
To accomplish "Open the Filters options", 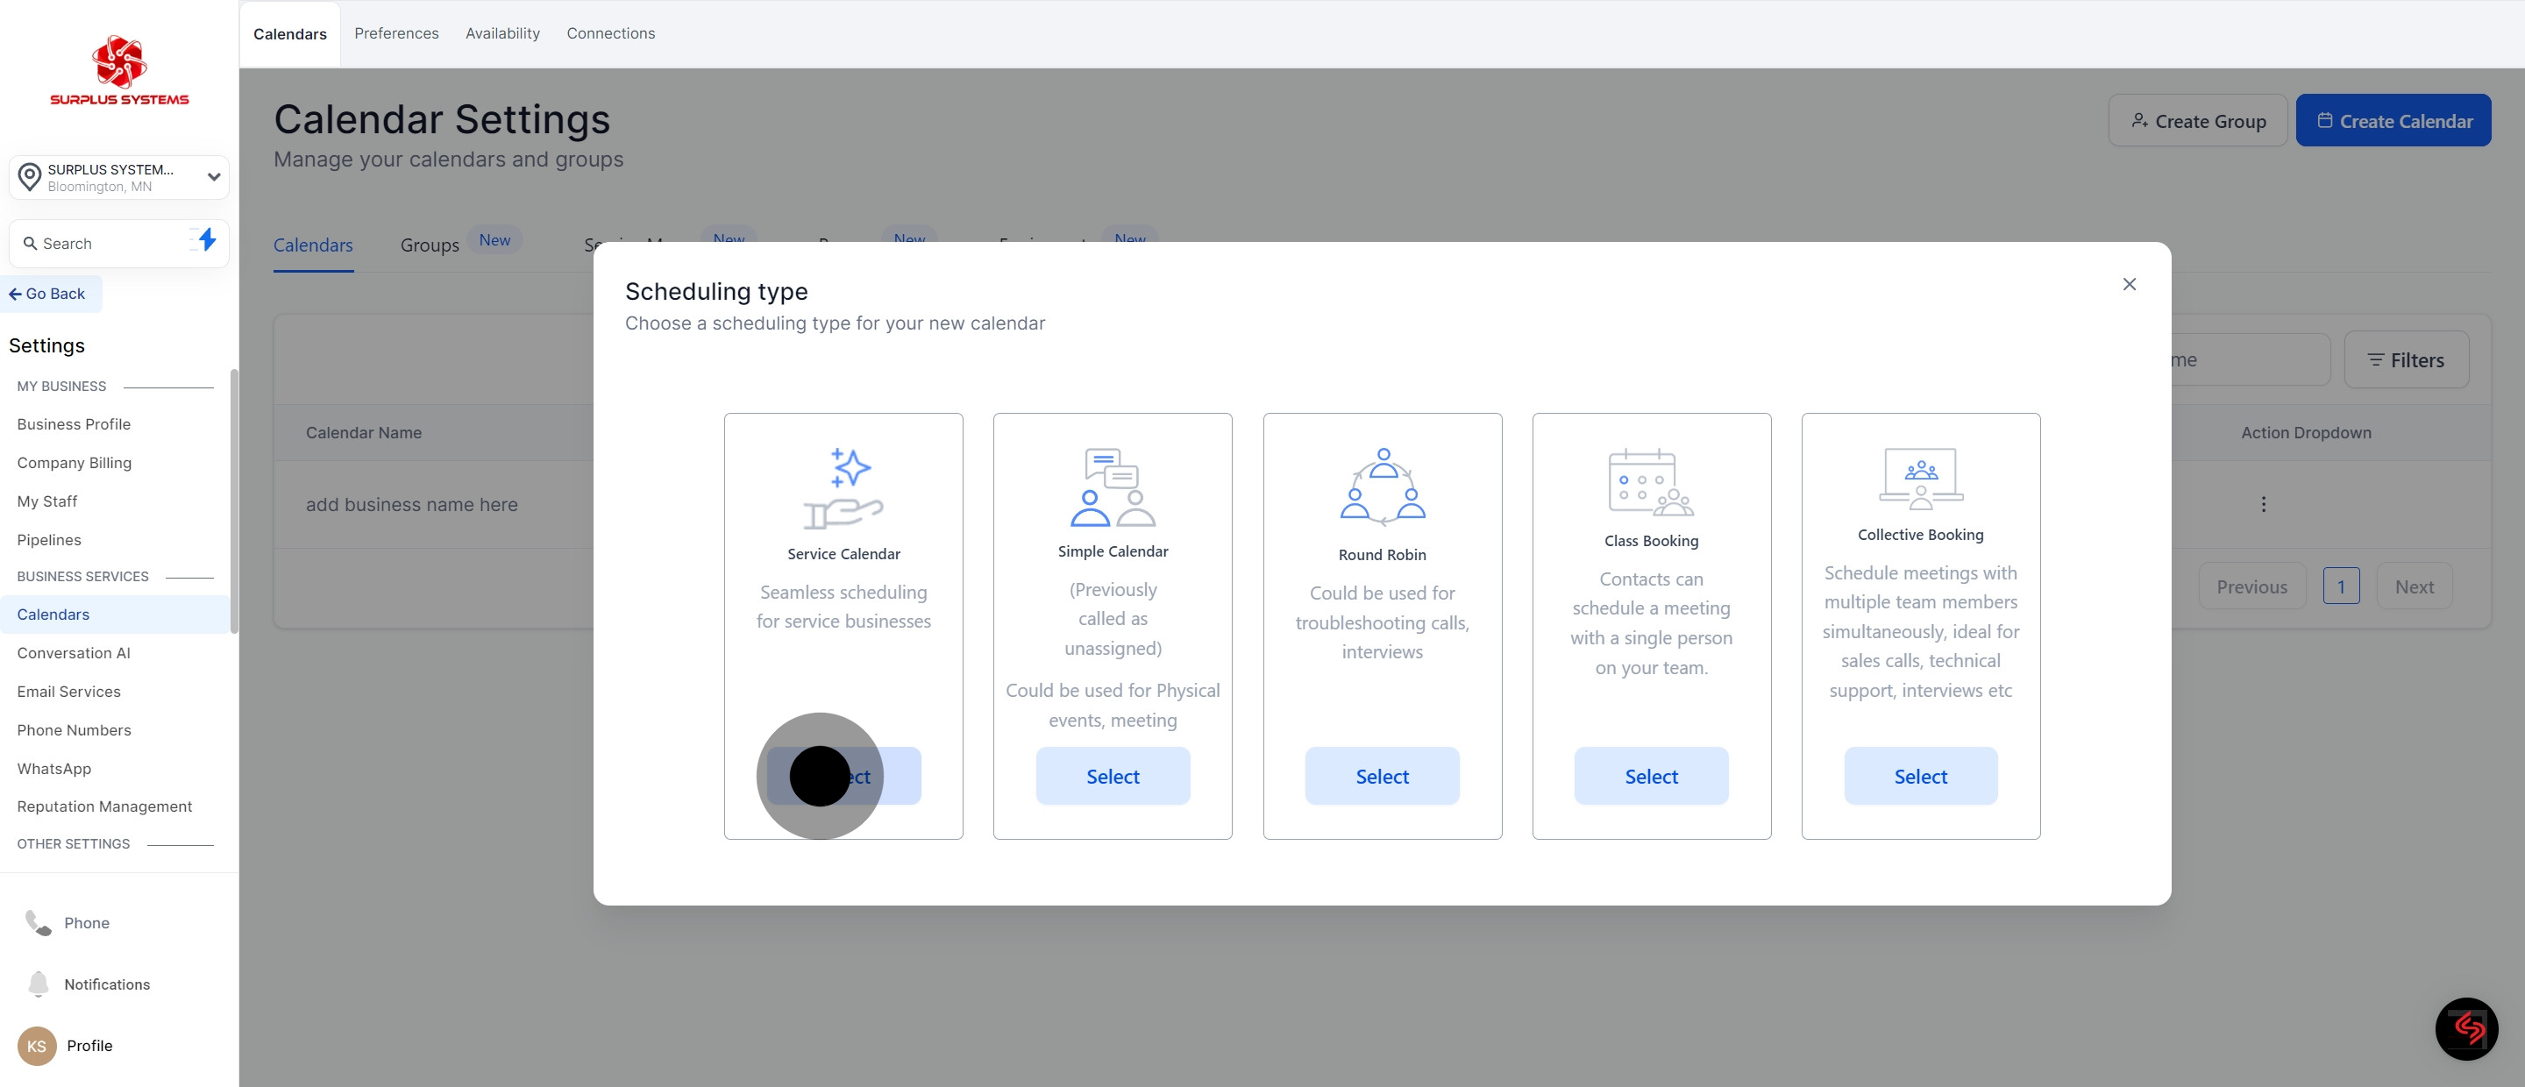I will [2406, 359].
